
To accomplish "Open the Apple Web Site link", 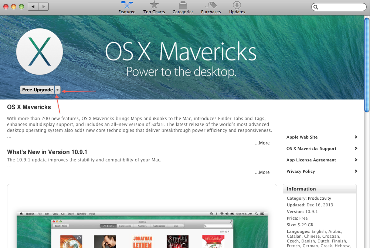I will coord(302,137).
